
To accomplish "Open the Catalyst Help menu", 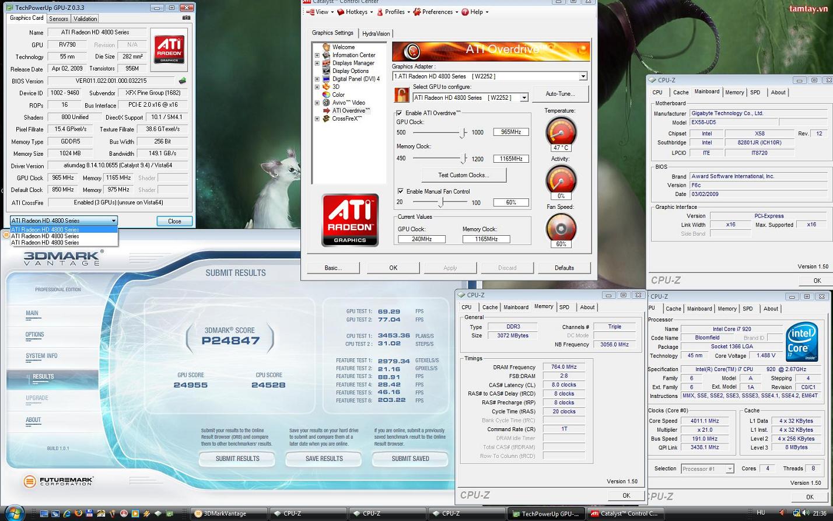I will 475,12.
